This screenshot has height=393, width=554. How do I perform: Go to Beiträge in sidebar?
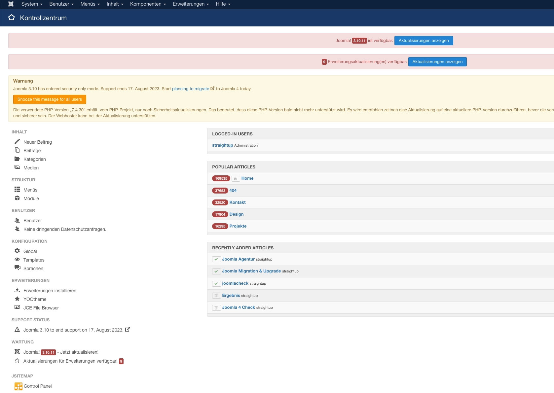[32, 151]
